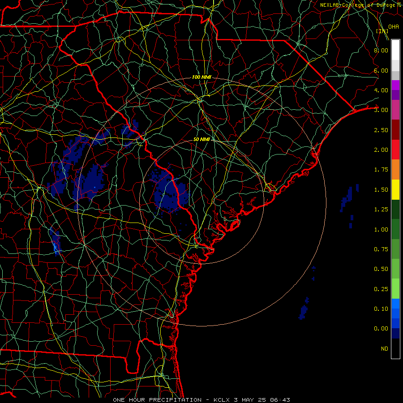Select the yellow legend swatch
The width and height of the screenshot is (403, 403).
click(395, 189)
